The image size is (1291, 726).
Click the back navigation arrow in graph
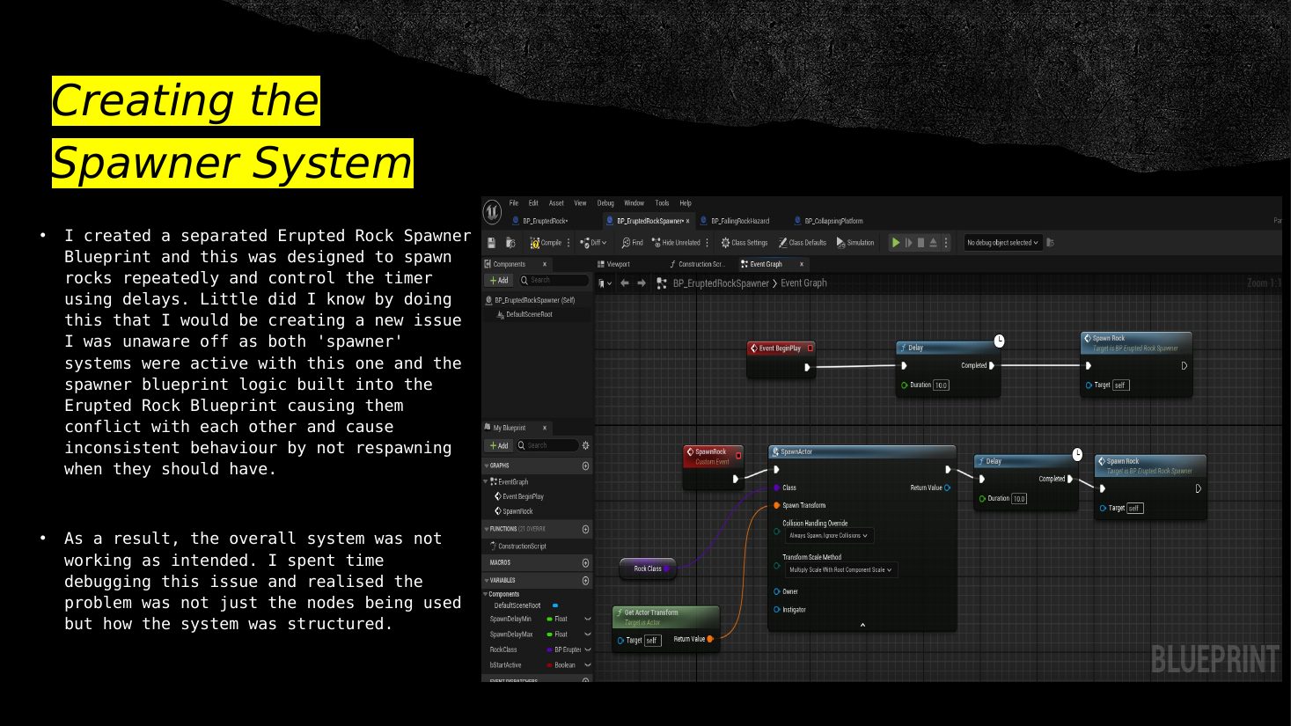click(625, 283)
